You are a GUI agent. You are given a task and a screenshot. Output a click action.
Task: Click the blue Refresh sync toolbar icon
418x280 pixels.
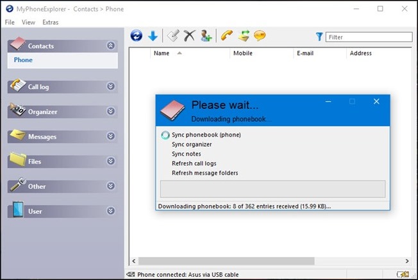point(137,36)
